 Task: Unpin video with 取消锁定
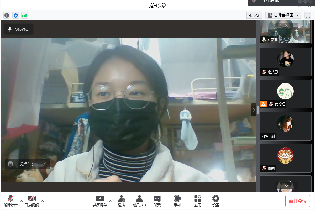18,29
